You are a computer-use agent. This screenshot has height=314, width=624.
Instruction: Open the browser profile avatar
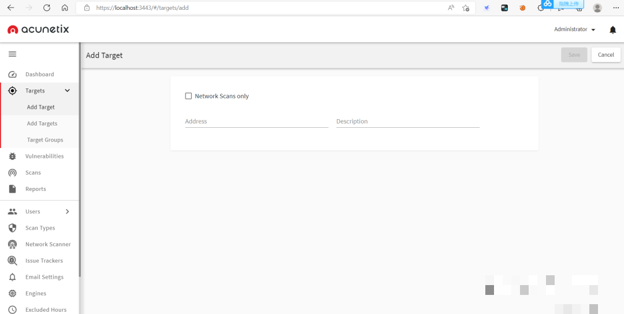pyautogui.click(x=597, y=8)
